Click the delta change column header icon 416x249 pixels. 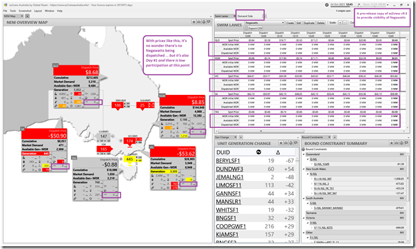click(x=278, y=152)
